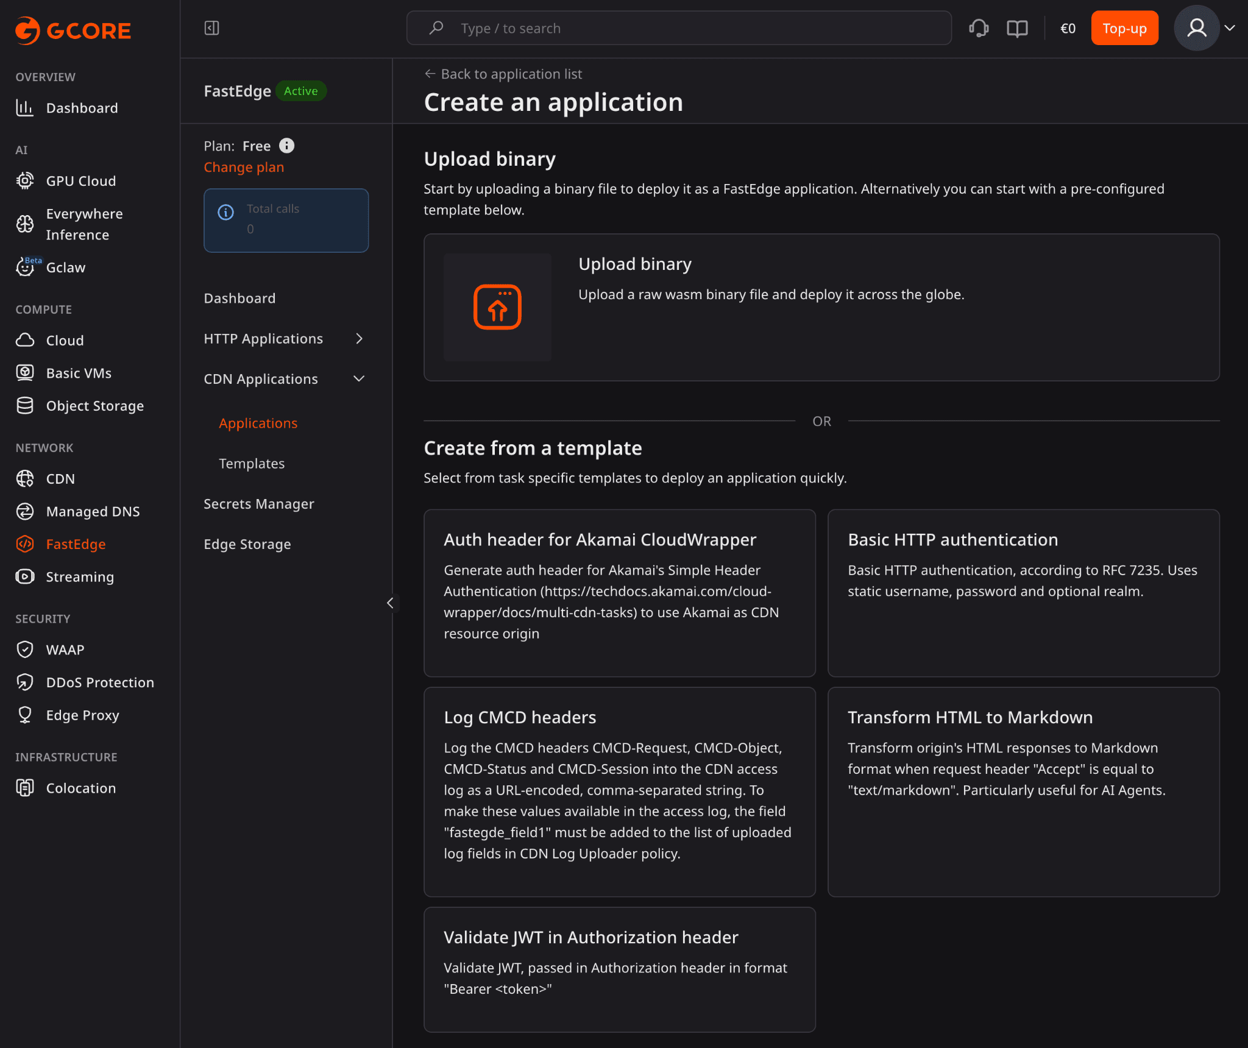The width and height of the screenshot is (1248, 1048).
Task: Go back to application list
Action: 503,74
